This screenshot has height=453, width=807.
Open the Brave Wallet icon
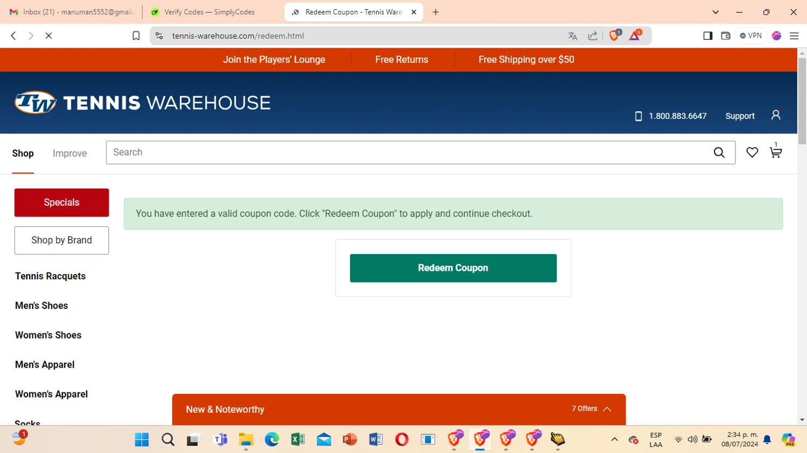[726, 35]
